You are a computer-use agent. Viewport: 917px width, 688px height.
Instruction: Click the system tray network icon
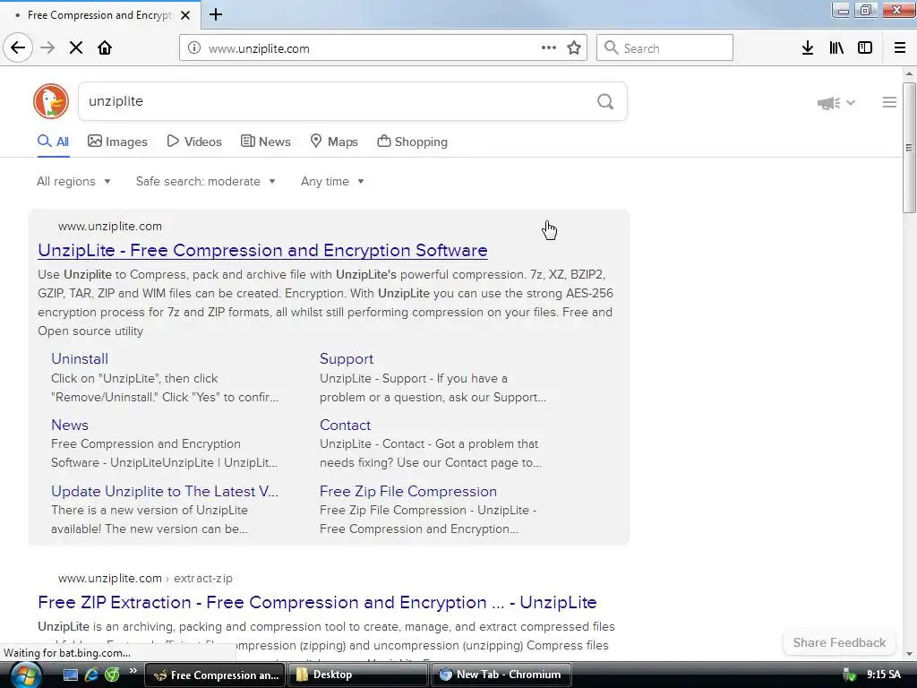849,675
